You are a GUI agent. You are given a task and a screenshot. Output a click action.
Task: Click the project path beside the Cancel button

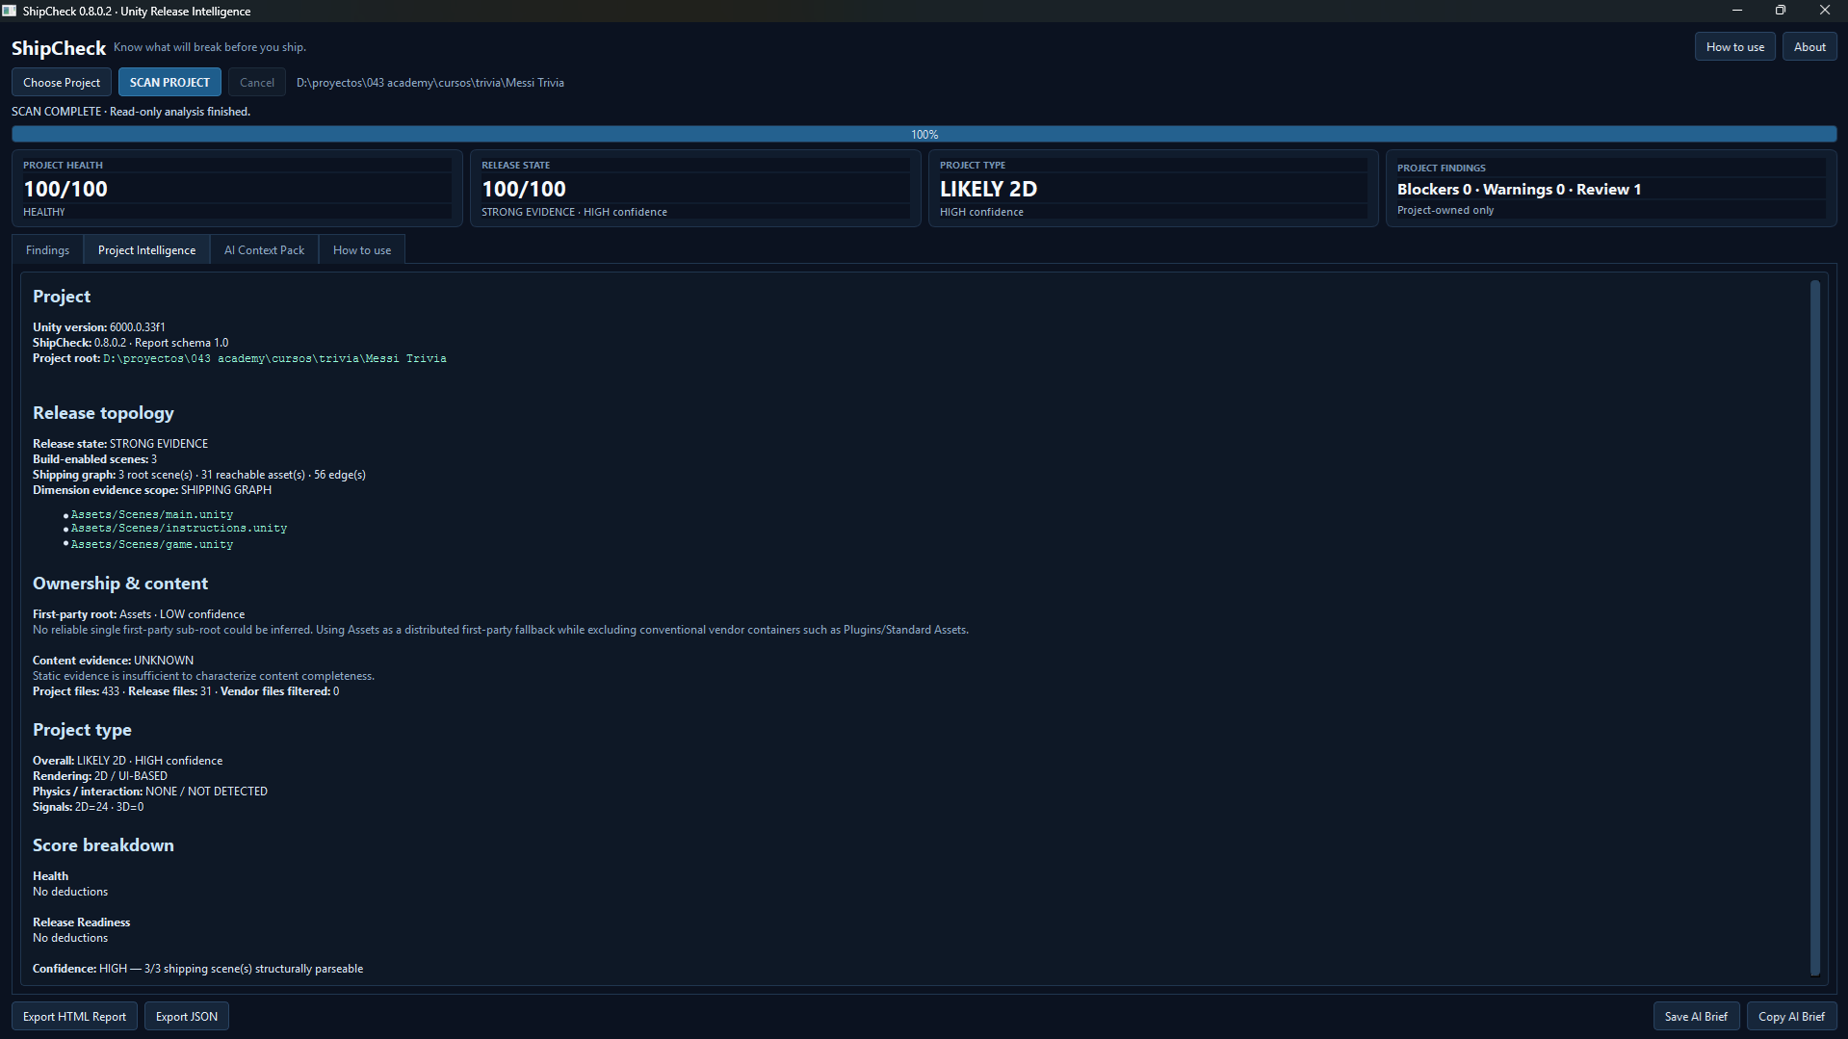[430, 83]
